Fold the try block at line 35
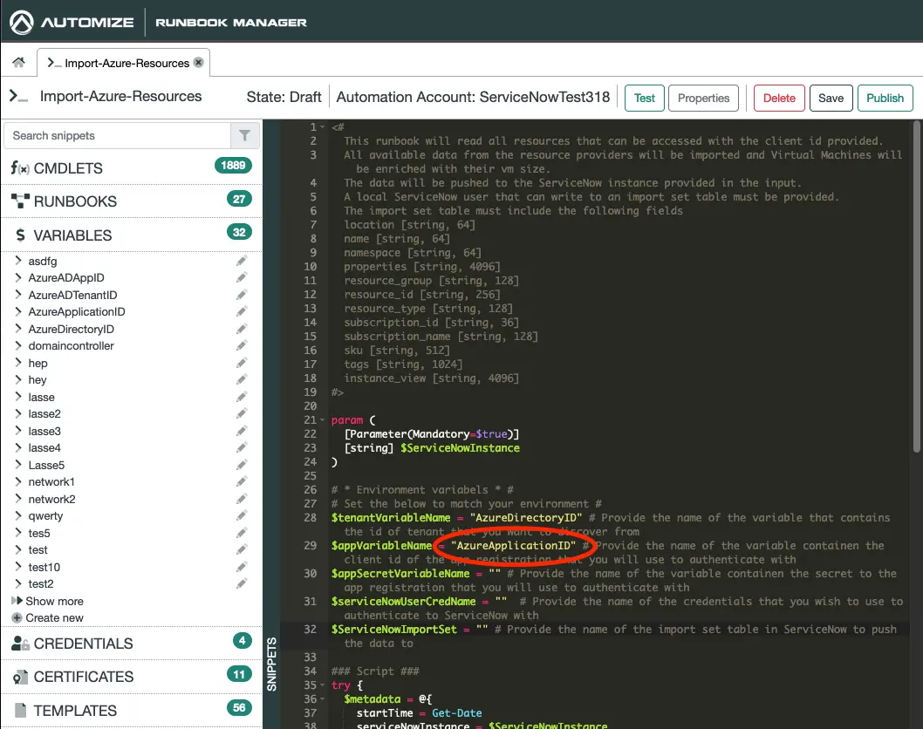 322,685
